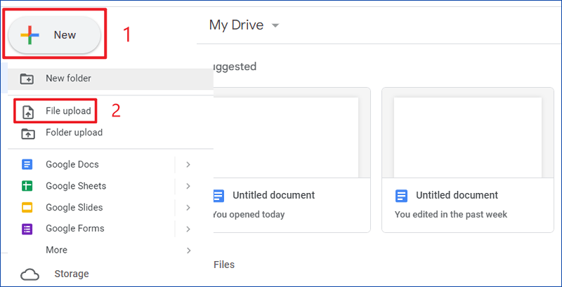The width and height of the screenshot is (562, 287).
Task: Click the blue Google Docs icon
Action: coord(27,165)
